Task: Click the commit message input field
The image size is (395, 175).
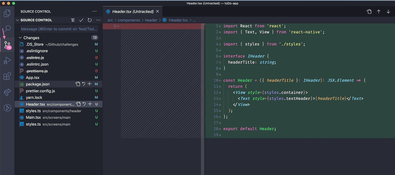Action: click(60, 29)
